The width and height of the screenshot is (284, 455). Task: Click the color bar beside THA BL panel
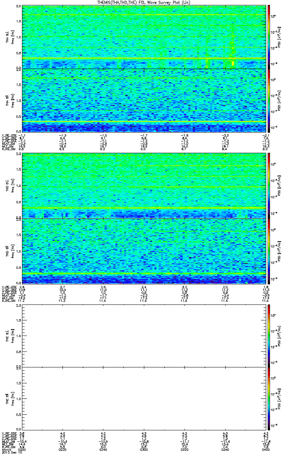(x=268, y=37)
